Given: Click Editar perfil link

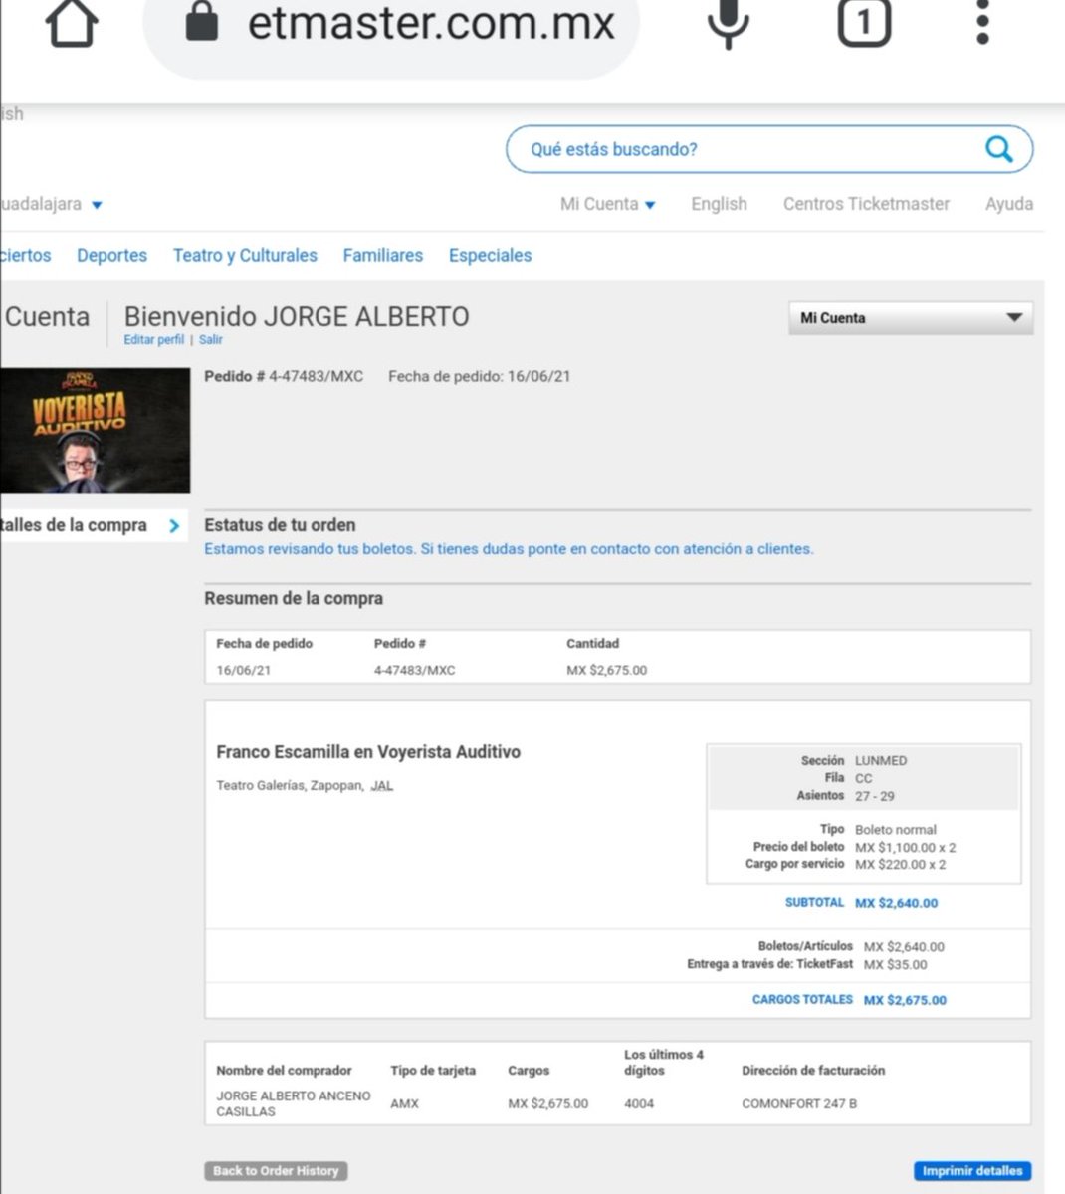Looking at the screenshot, I should (153, 340).
